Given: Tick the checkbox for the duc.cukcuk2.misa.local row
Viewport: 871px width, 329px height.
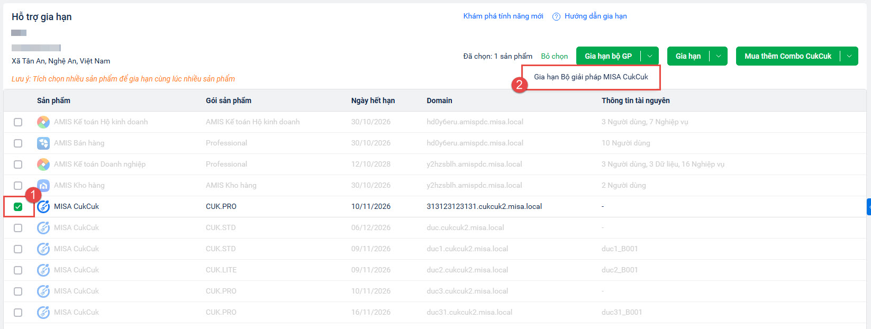Looking at the screenshot, I should pos(18,228).
